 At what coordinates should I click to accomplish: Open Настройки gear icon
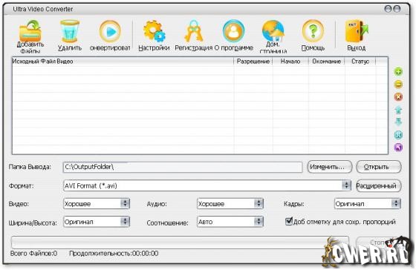(154, 31)
